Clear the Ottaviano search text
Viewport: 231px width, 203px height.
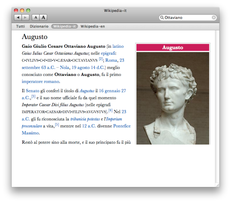[214, 18]
